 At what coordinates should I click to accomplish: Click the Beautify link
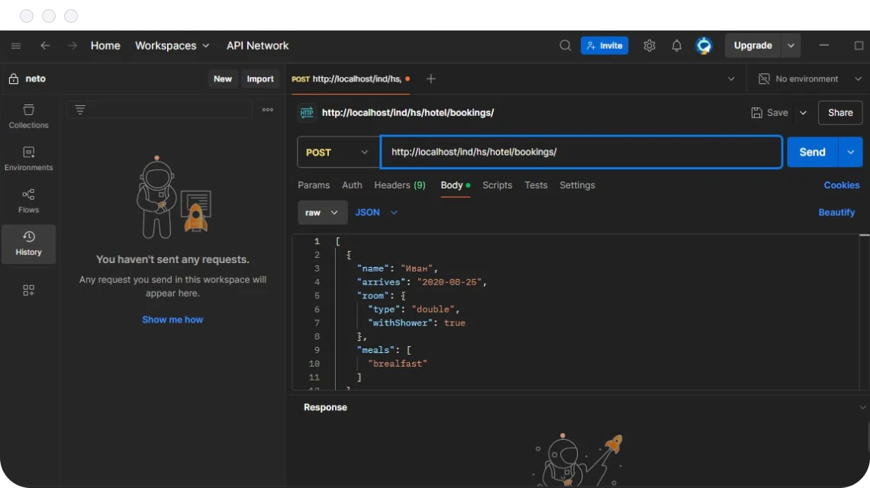pos(836,213)
